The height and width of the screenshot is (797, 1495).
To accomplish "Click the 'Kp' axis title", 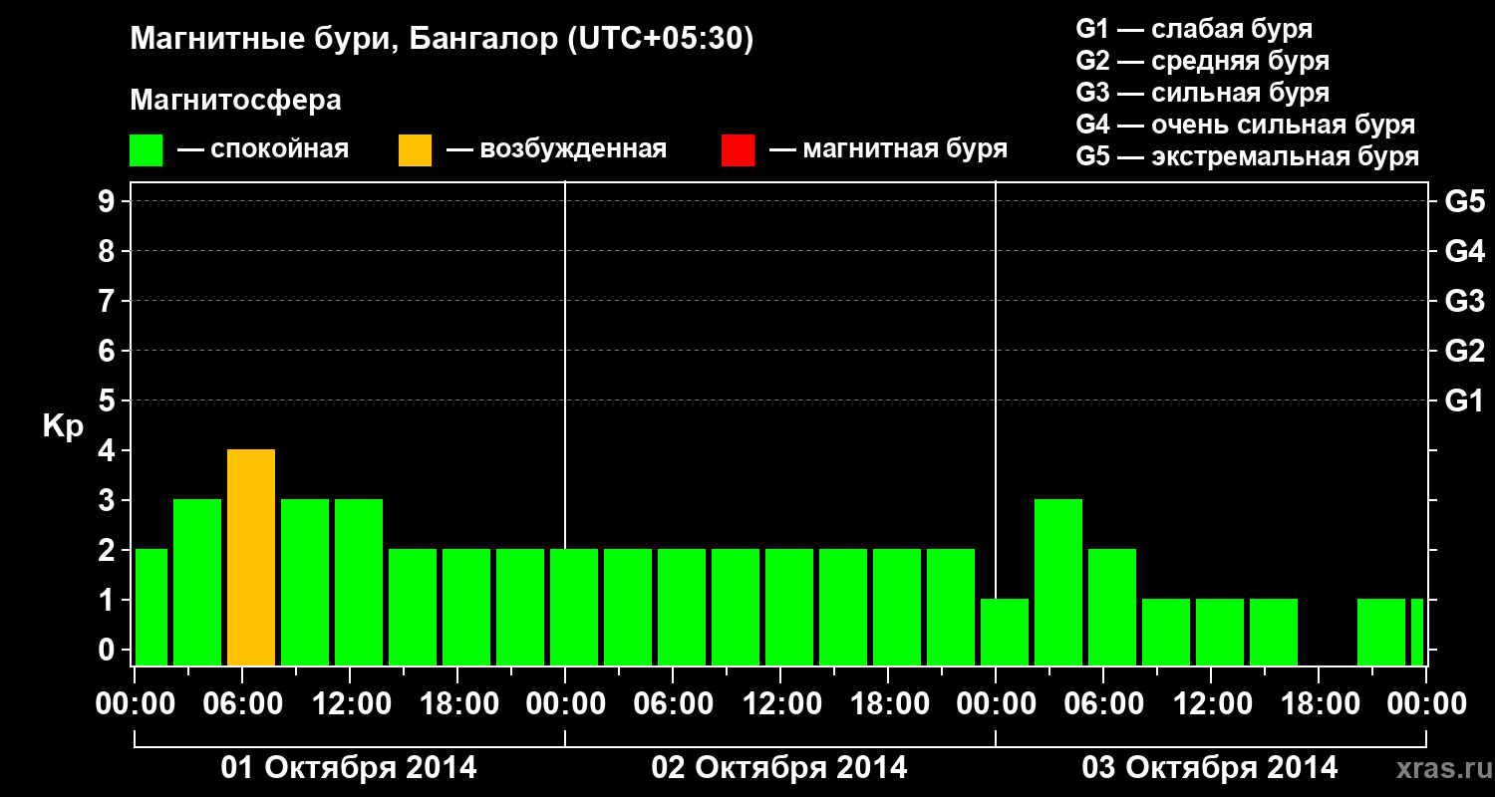I will (x=63, y=426).
